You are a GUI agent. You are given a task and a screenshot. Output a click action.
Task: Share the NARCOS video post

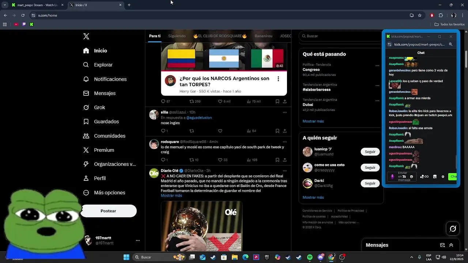coord(284,101)
